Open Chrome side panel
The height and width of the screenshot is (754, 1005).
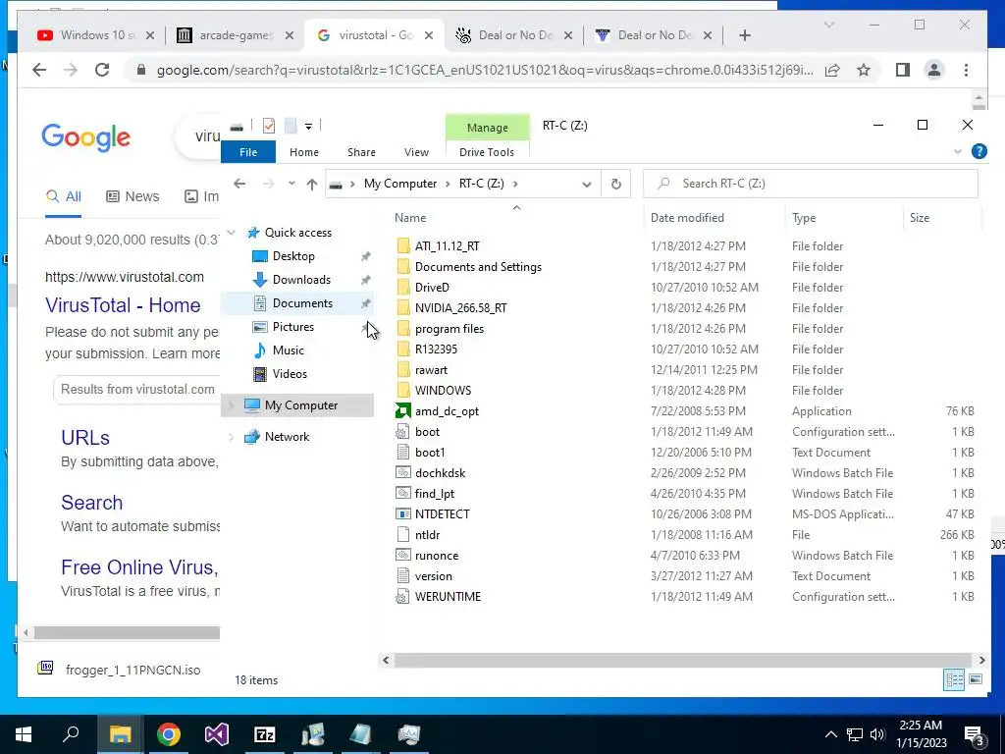(903, 70)
